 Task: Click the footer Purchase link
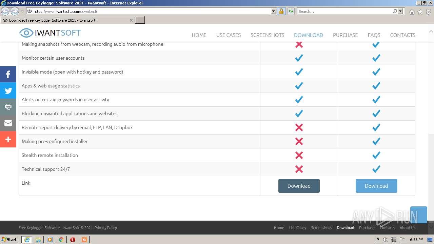(367, 228)
